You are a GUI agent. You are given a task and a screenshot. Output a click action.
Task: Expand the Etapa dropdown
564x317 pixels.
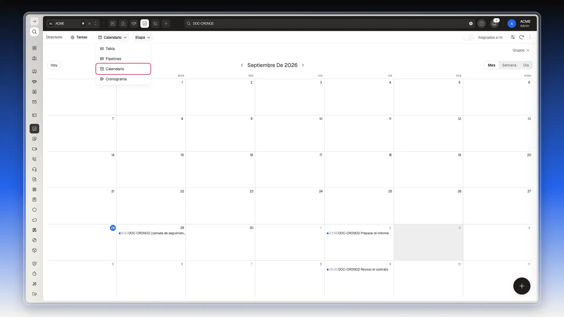(143, 37)
